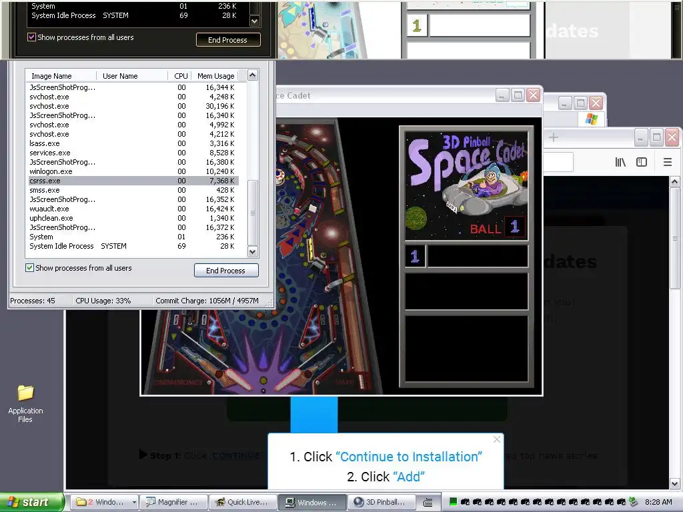Click the Firefox page scrollbar thumb
Image resolution: width=683 pixels, height=512 pixels.
click(x=674, y=238)
